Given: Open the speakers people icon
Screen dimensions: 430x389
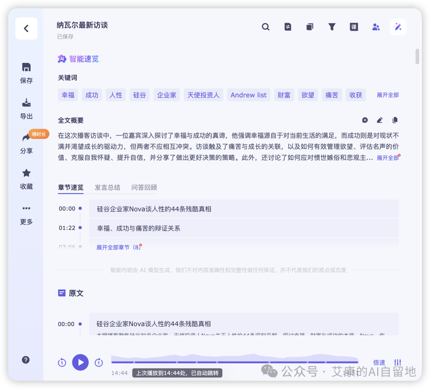Looking at the screenshot, I should coord(376,27).
